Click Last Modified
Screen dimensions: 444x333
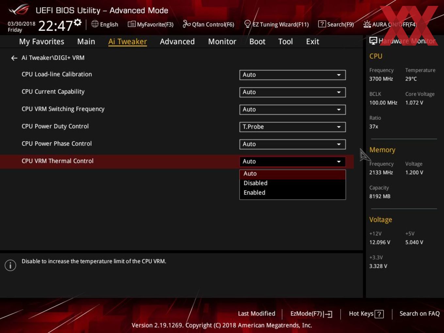(257, 314)
